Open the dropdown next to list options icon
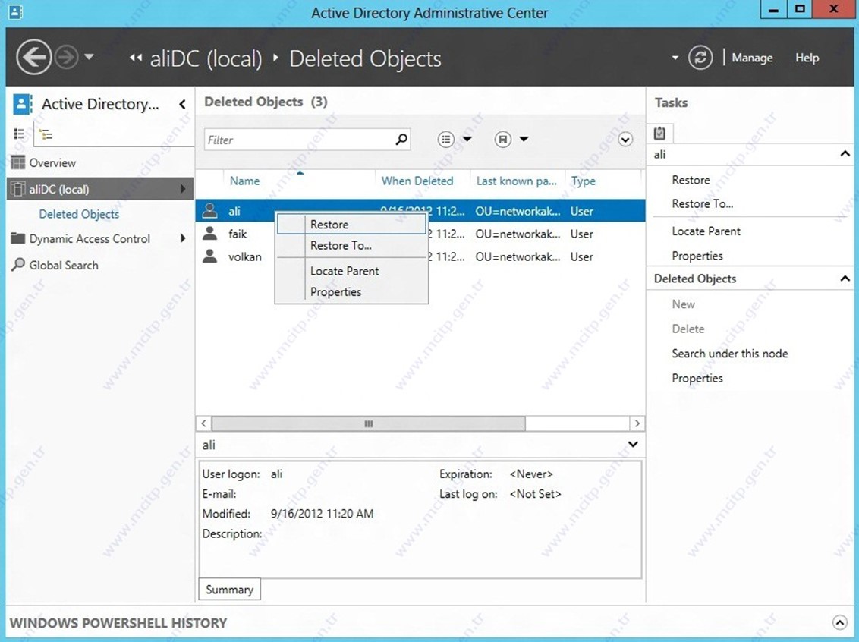This screenshot has width=859, height=642. pos(467,139)
